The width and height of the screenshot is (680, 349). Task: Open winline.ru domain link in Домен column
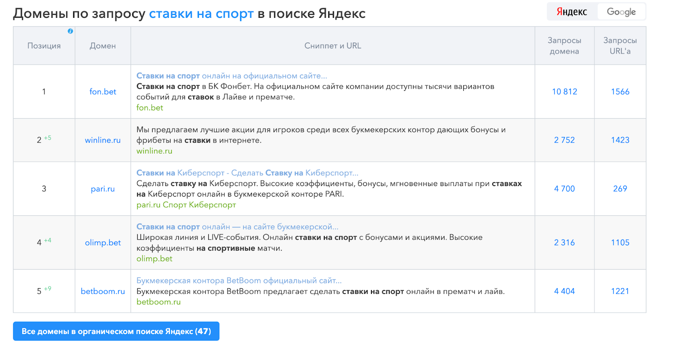102,140
